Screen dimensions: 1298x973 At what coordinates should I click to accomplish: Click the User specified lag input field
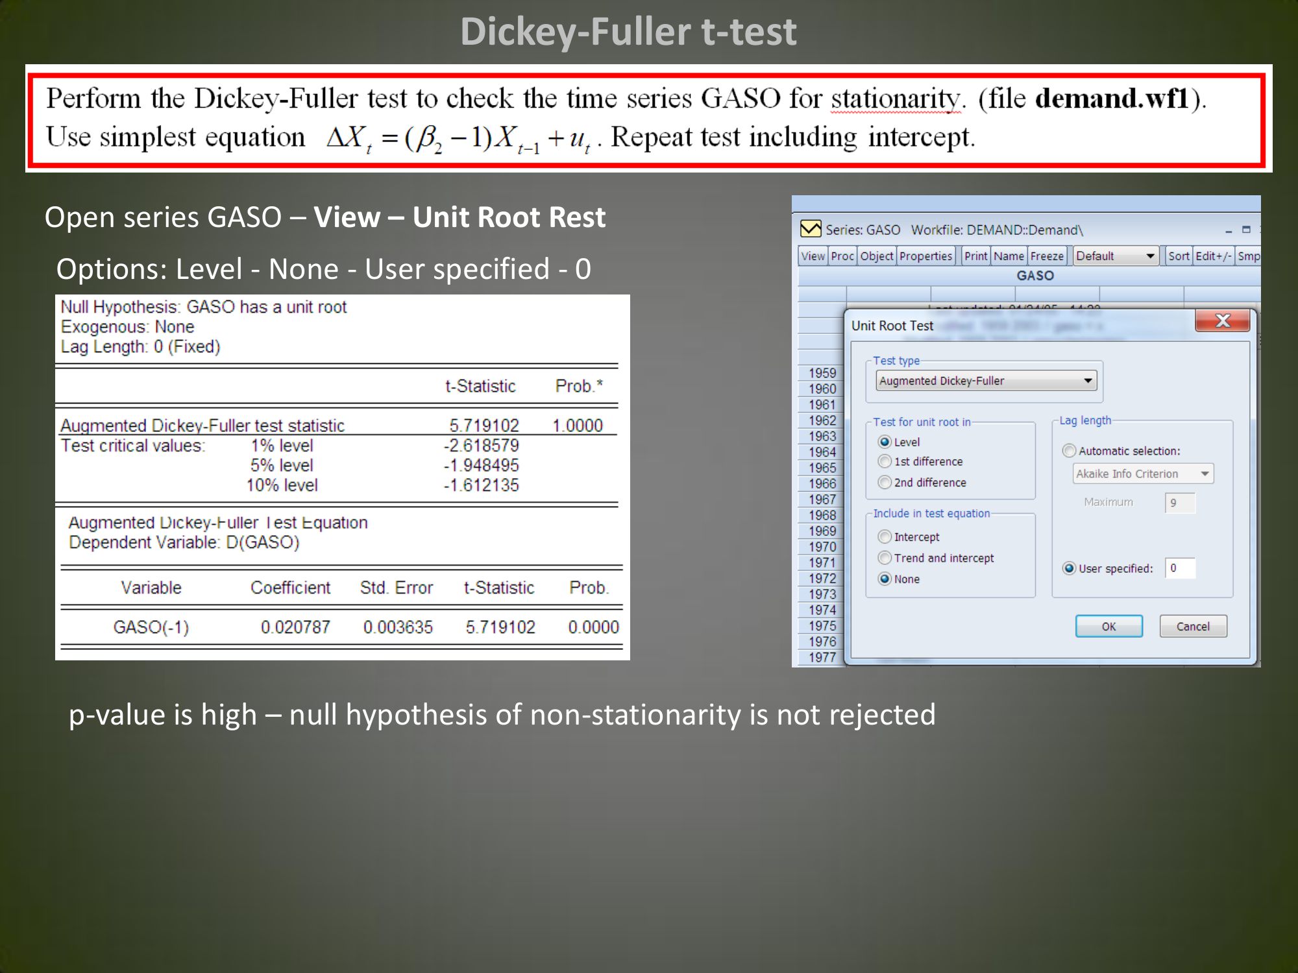(x=1179, y=568)
